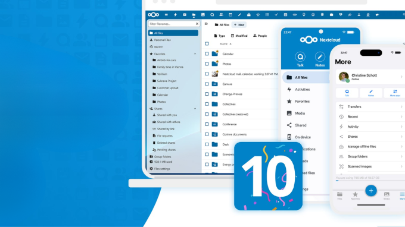Collapse the Shares section chevron
The width and height of the screenshot is (405, 227).
(x=195, y=109)
